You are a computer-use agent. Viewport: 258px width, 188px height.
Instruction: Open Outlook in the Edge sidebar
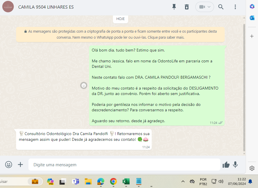[x=252, y=18]
